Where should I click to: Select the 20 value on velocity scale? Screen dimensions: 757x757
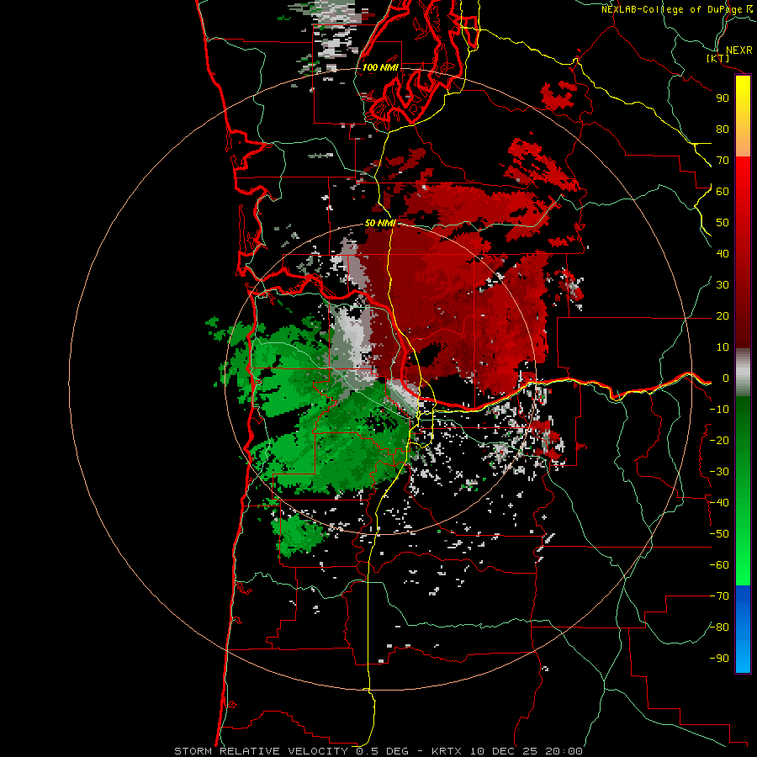(723, 316)
